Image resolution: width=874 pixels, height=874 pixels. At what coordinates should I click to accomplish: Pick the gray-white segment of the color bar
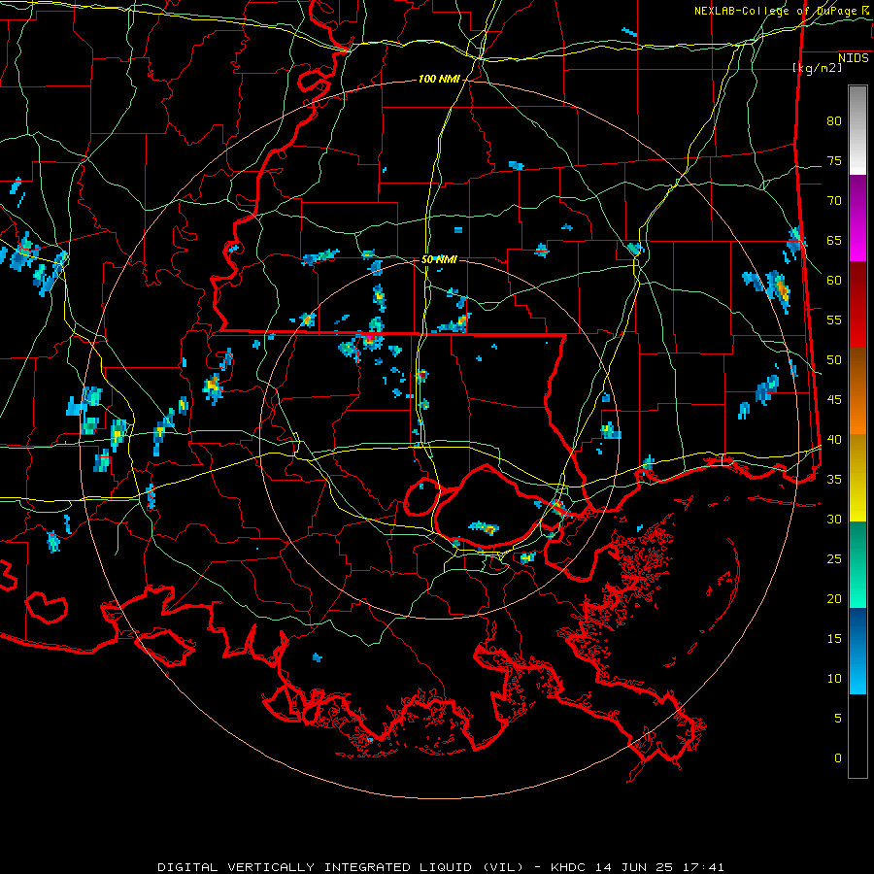[857, 130]
